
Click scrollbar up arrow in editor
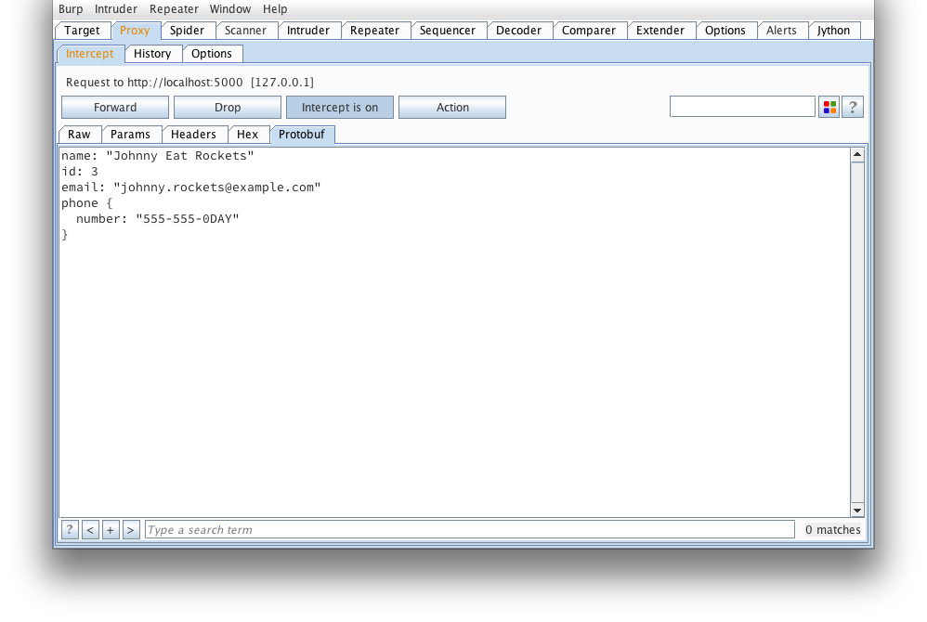tap(857, 155)
